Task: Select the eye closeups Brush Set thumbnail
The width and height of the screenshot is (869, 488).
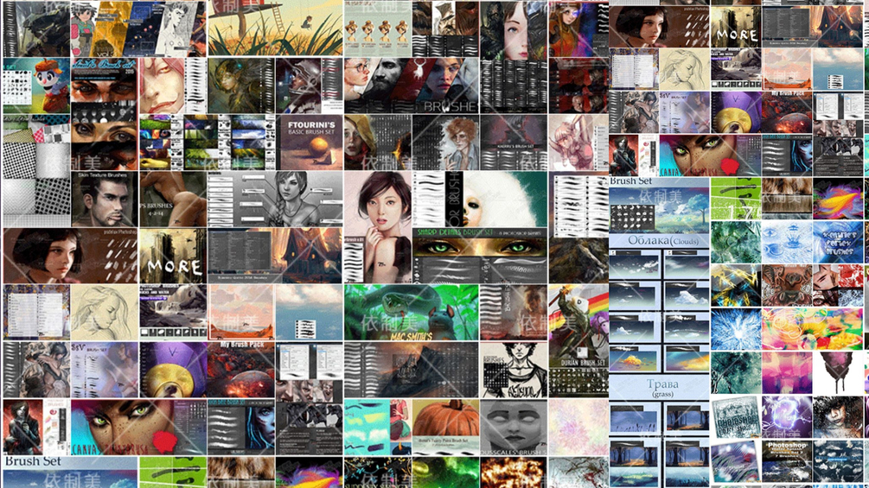Action: click(x=104, y=114)
